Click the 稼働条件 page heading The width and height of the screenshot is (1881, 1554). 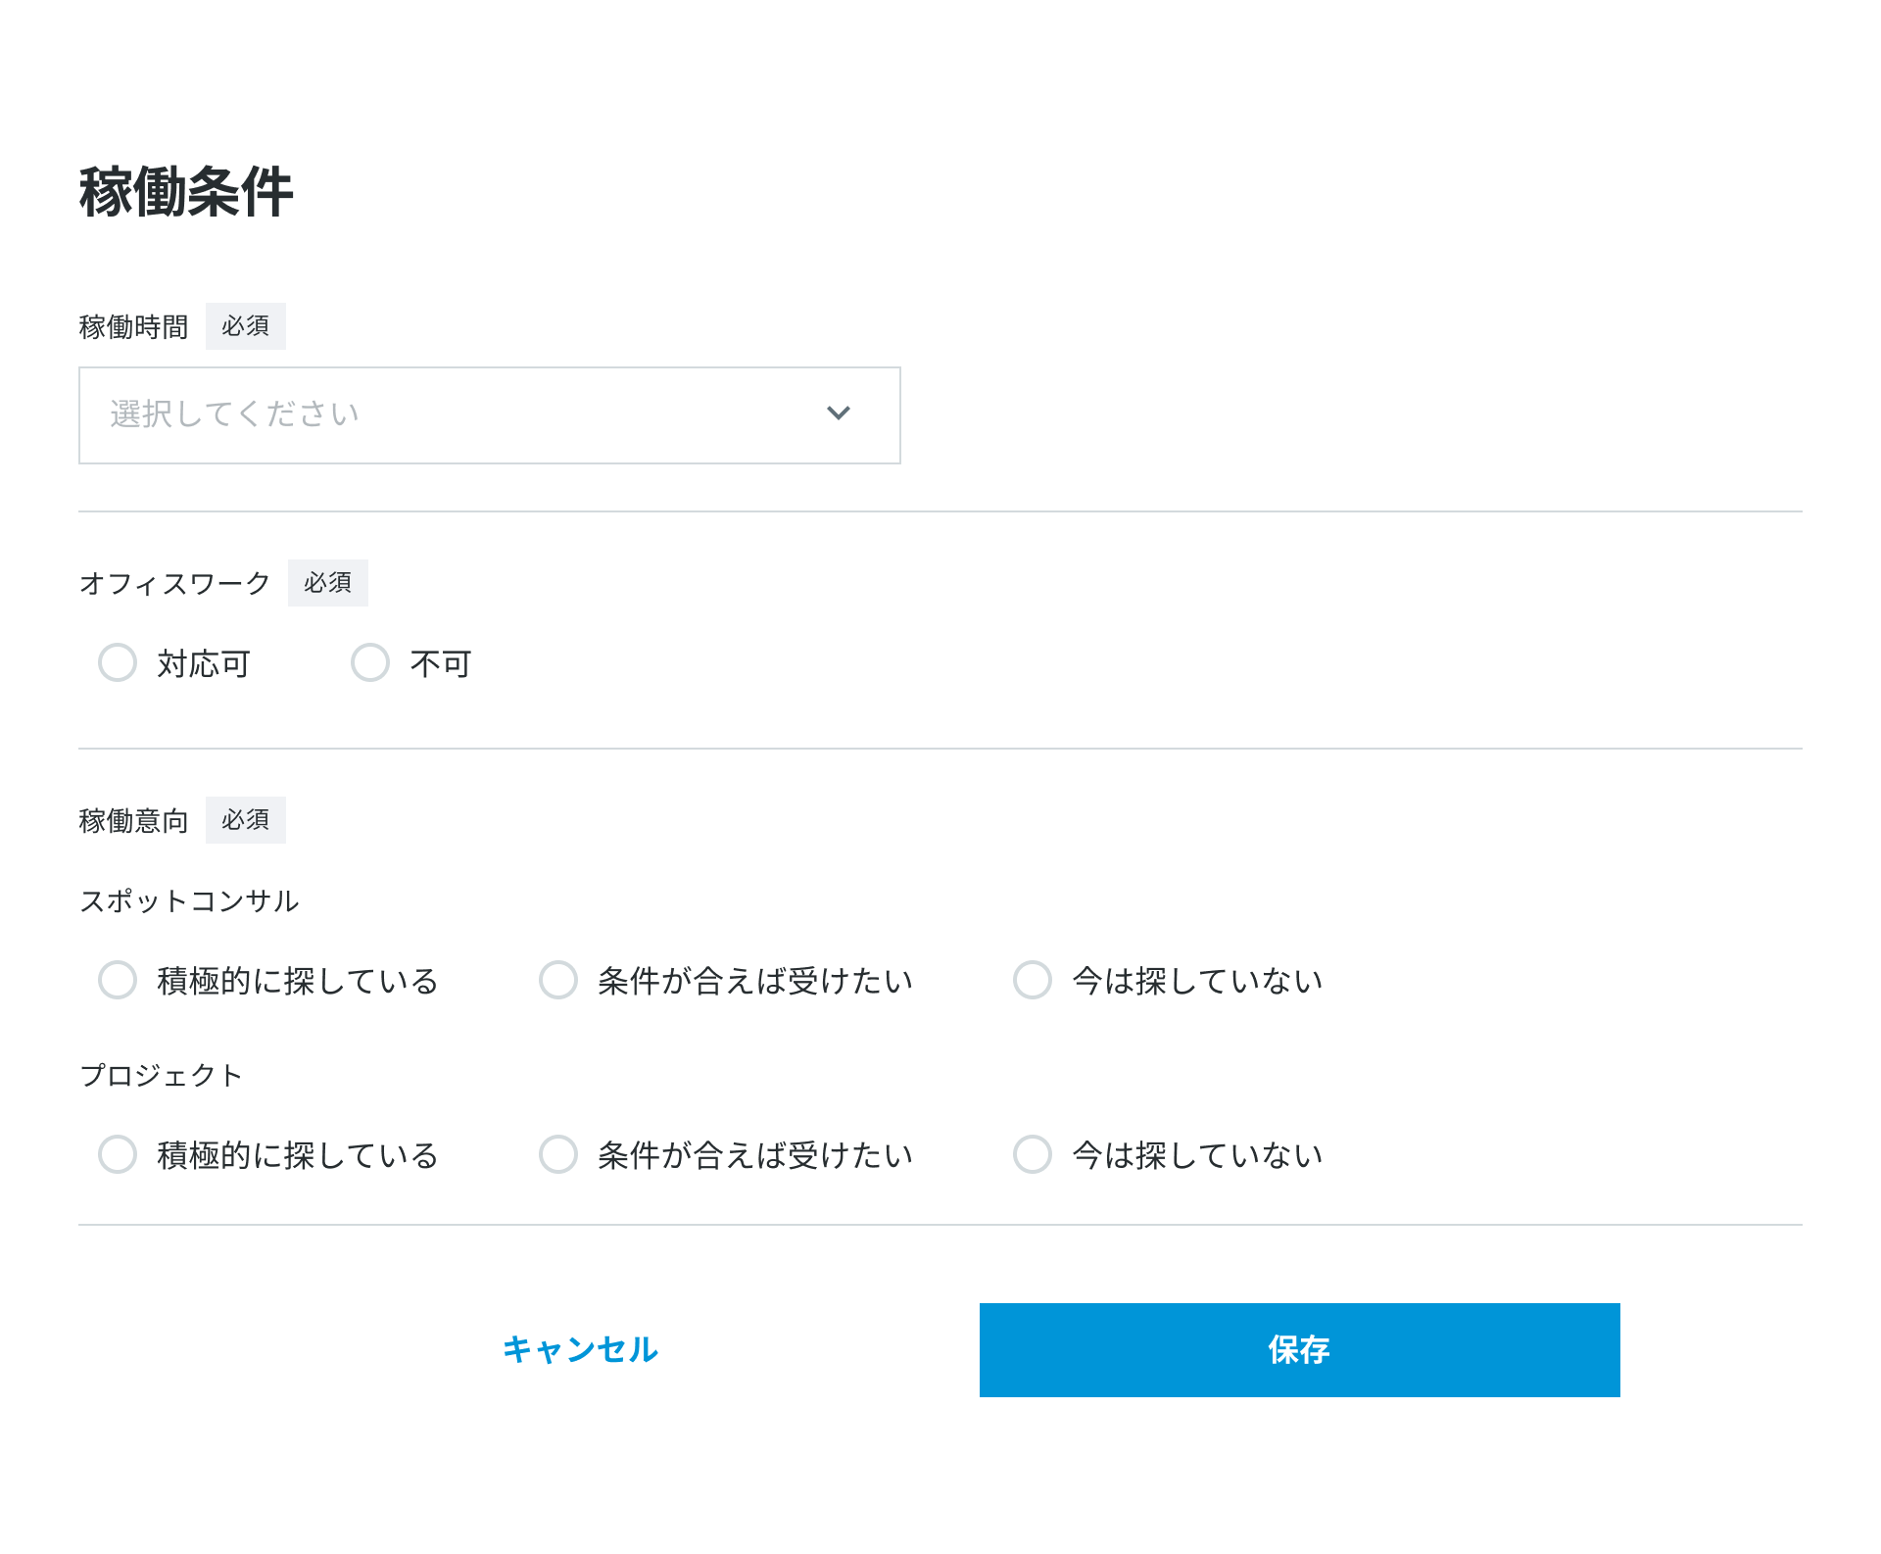point(186,191)
